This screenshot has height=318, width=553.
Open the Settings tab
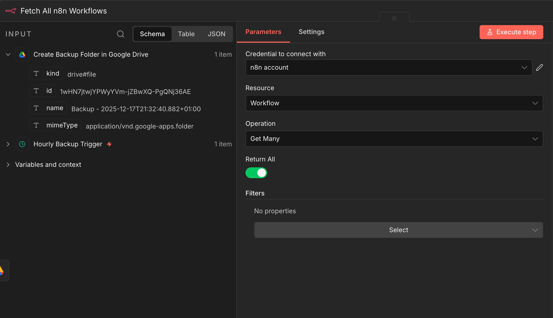(x=312, y=32)
